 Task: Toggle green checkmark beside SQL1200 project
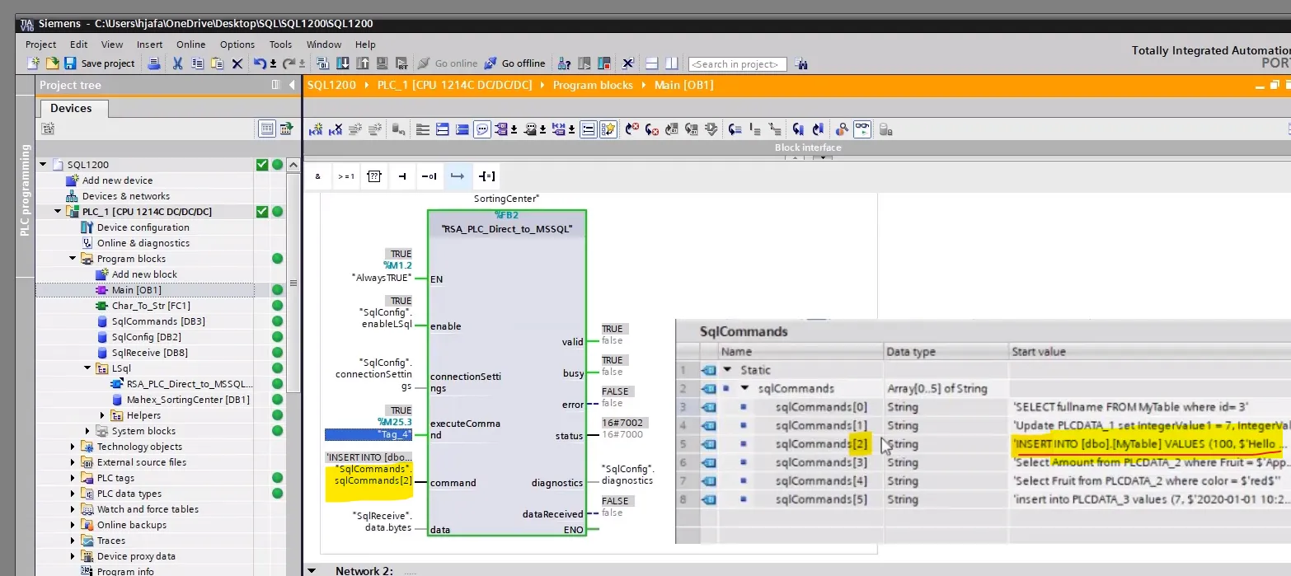pyautogui.click(x=262, y=165)
